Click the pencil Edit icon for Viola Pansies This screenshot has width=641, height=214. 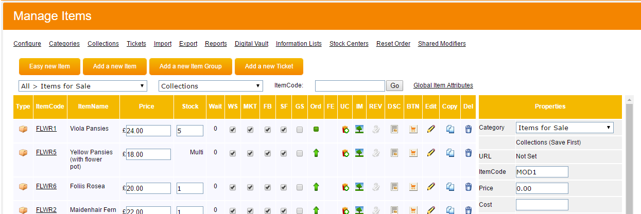click(431, 130)
